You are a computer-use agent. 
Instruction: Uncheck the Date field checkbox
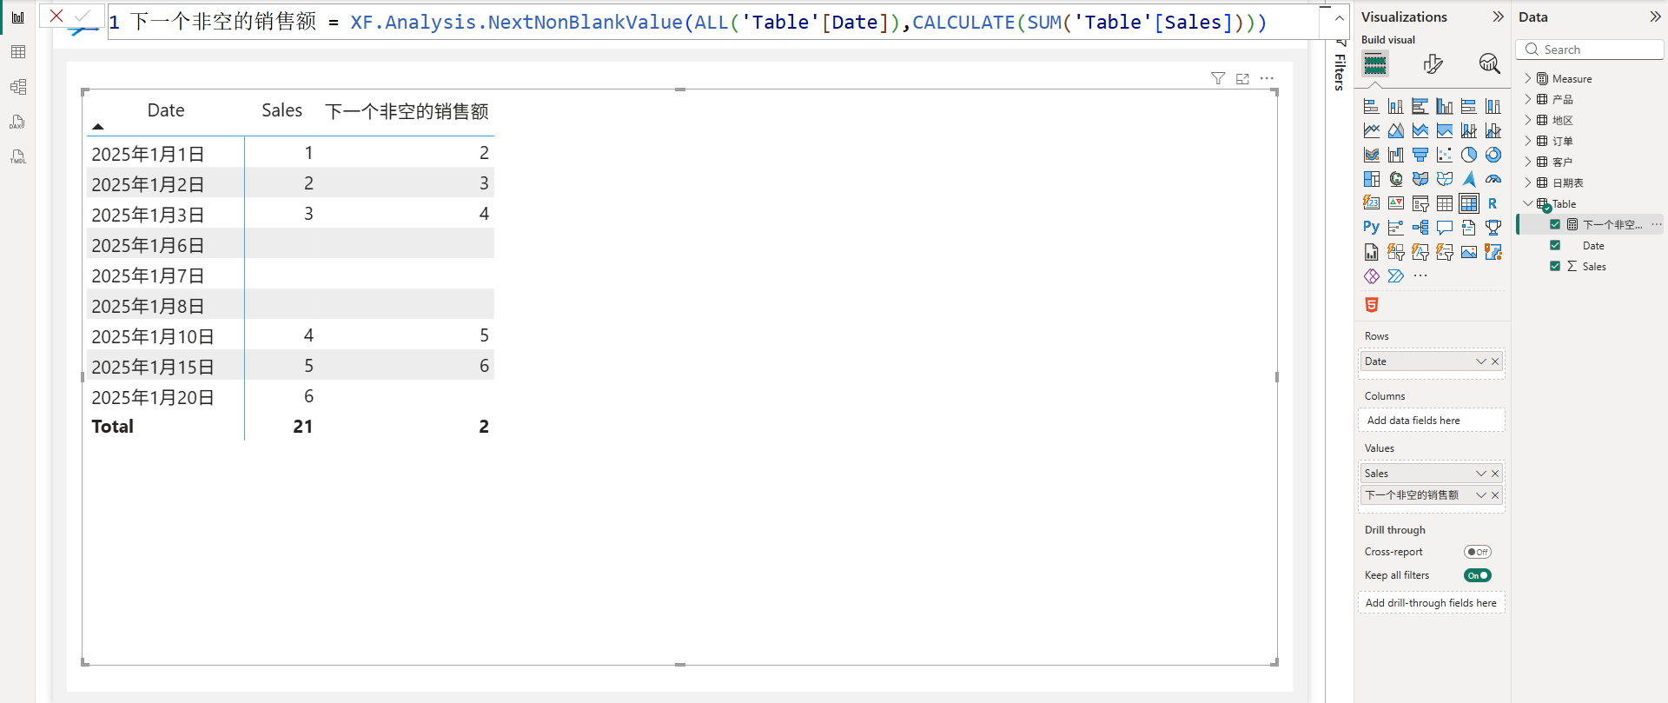[1555, 246]
